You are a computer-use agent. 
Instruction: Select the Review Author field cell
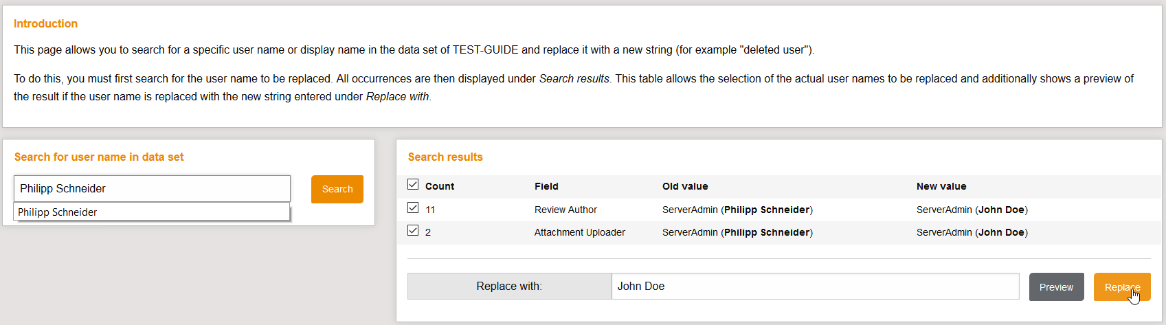(565, 210)
